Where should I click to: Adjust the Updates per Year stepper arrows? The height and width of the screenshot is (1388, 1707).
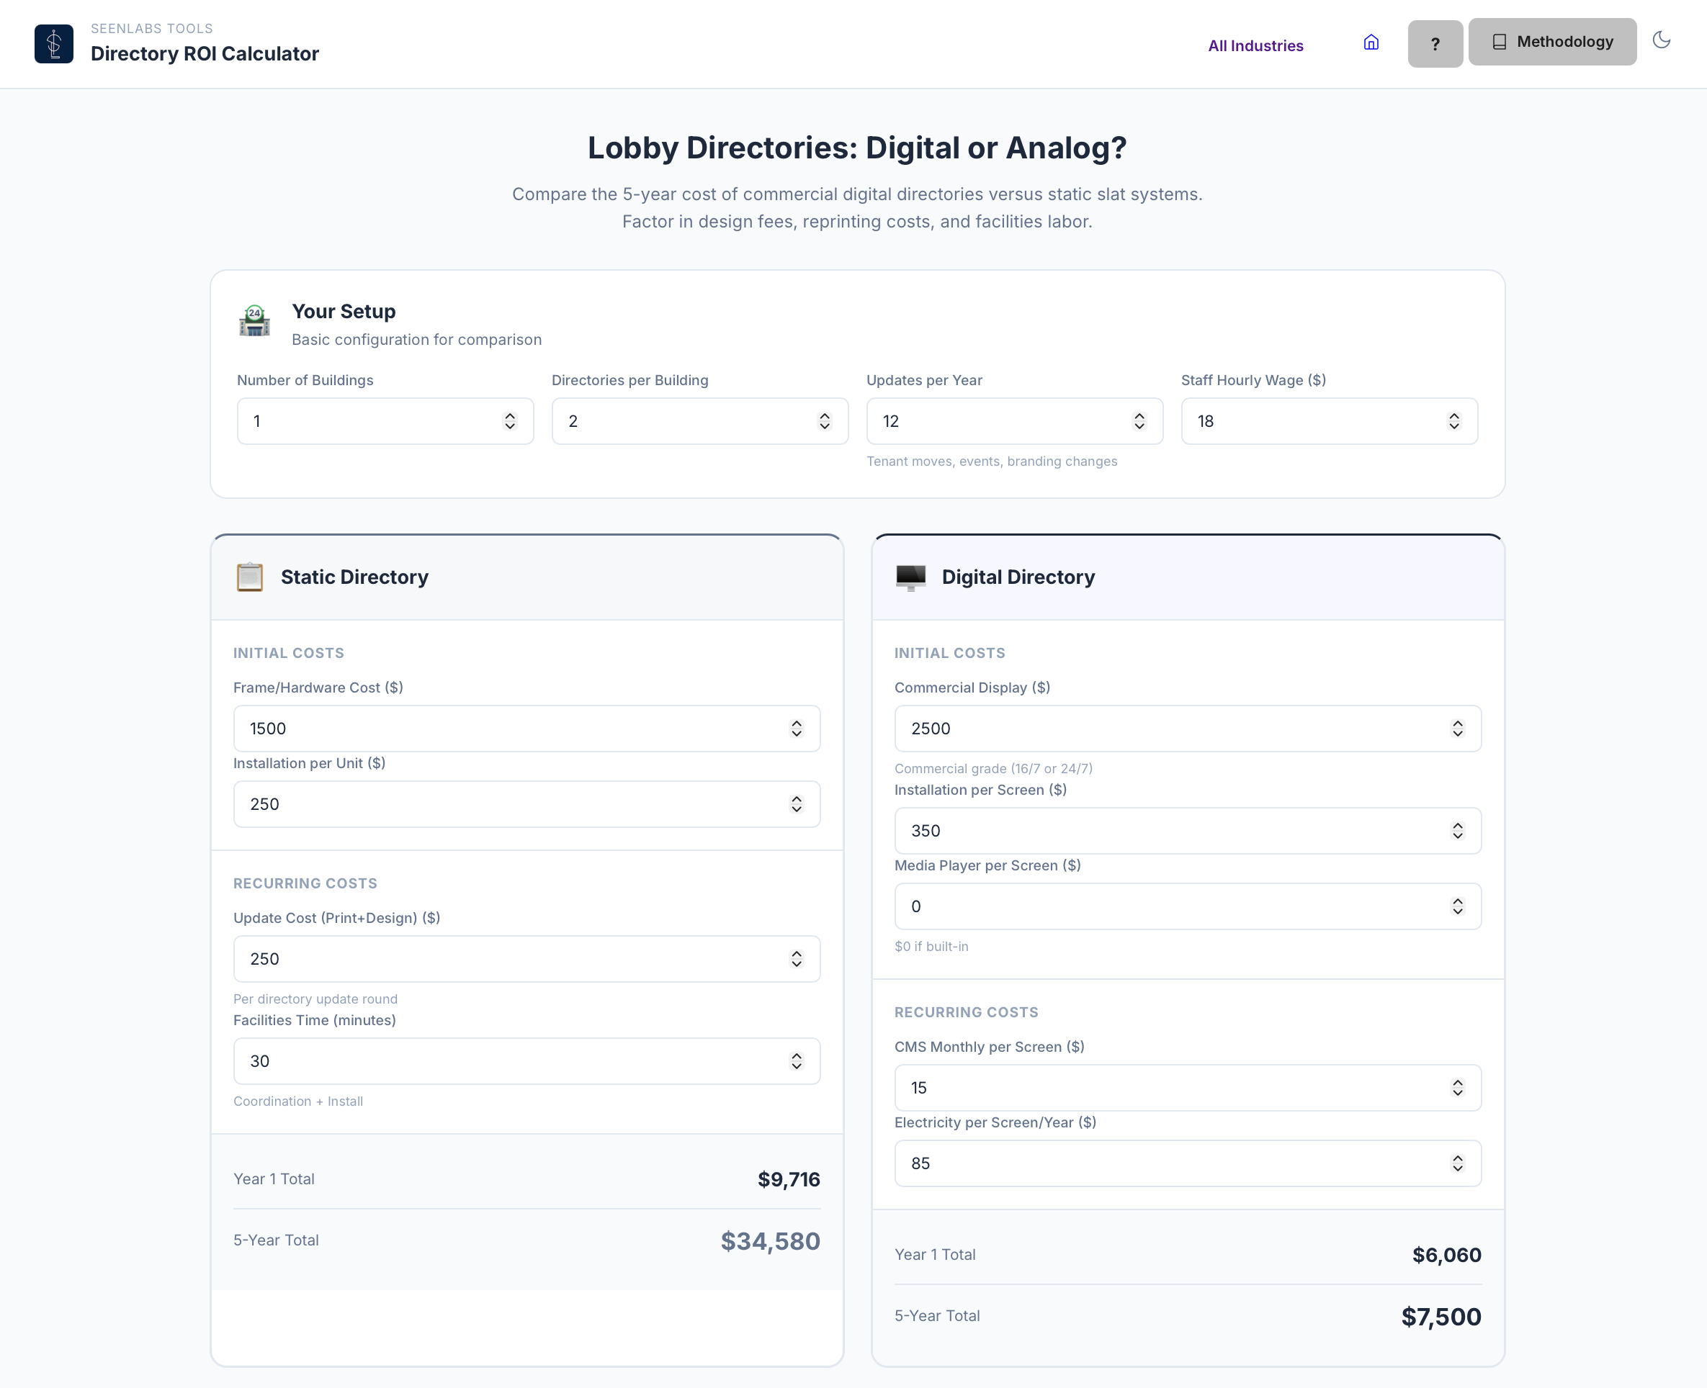pos(1138,421)
